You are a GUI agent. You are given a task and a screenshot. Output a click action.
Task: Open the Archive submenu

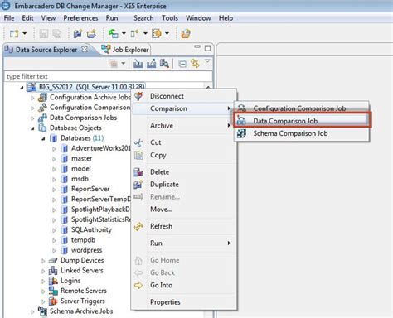pos(183,126)
